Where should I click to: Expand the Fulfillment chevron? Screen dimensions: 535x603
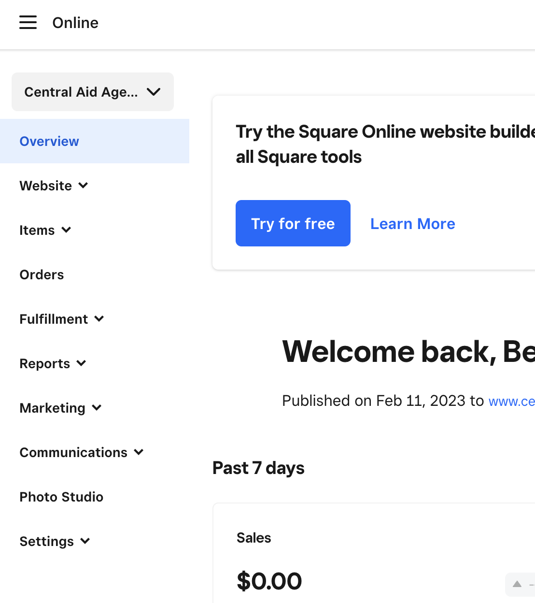[99, 318]
